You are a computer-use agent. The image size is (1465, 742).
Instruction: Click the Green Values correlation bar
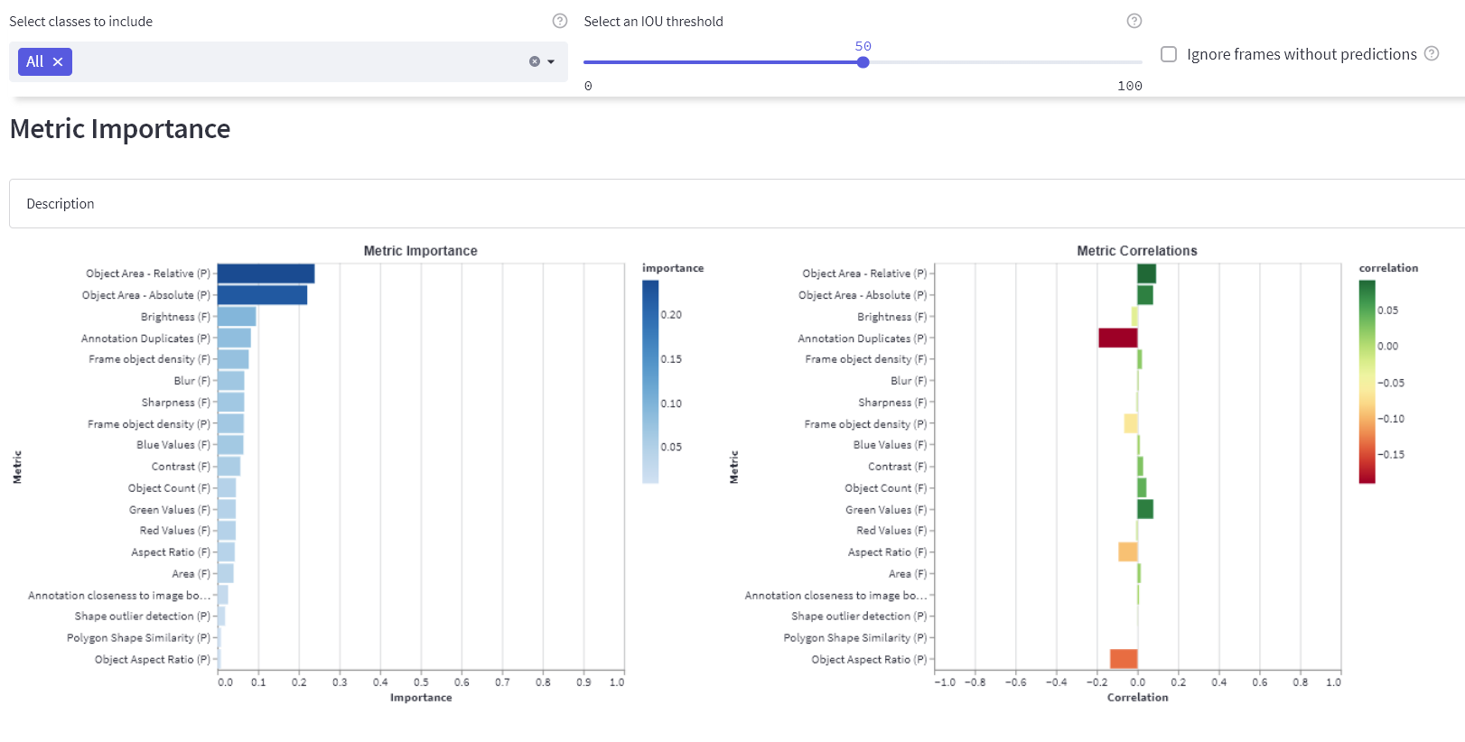[1145, 509]
